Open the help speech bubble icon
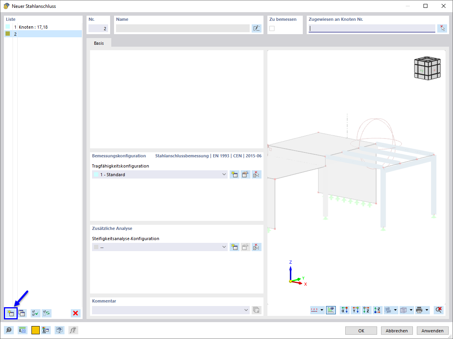 [x=9, y=330]
